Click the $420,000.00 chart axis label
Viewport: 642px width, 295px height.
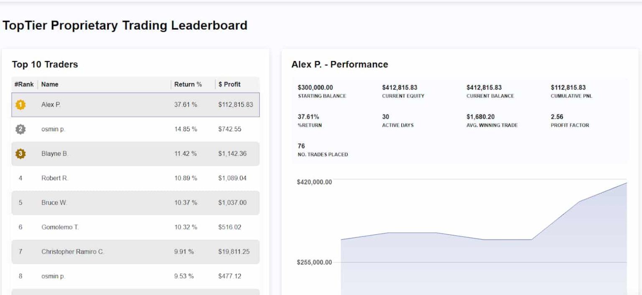[x=315, y=182]
